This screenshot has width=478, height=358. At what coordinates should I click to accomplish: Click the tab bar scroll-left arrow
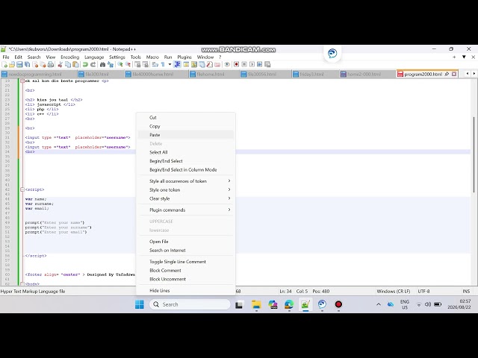(x=468, y=74)
